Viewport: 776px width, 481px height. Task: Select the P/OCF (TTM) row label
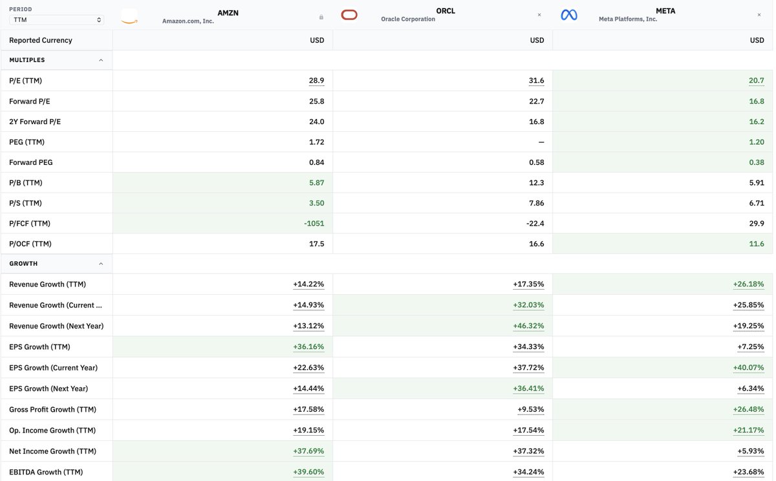[30, 244]
